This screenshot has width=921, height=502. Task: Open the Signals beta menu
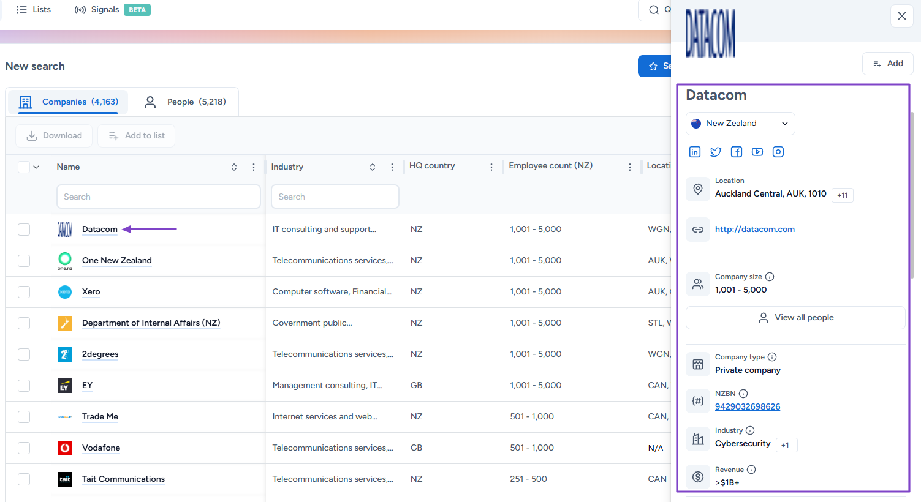point(112,10)
